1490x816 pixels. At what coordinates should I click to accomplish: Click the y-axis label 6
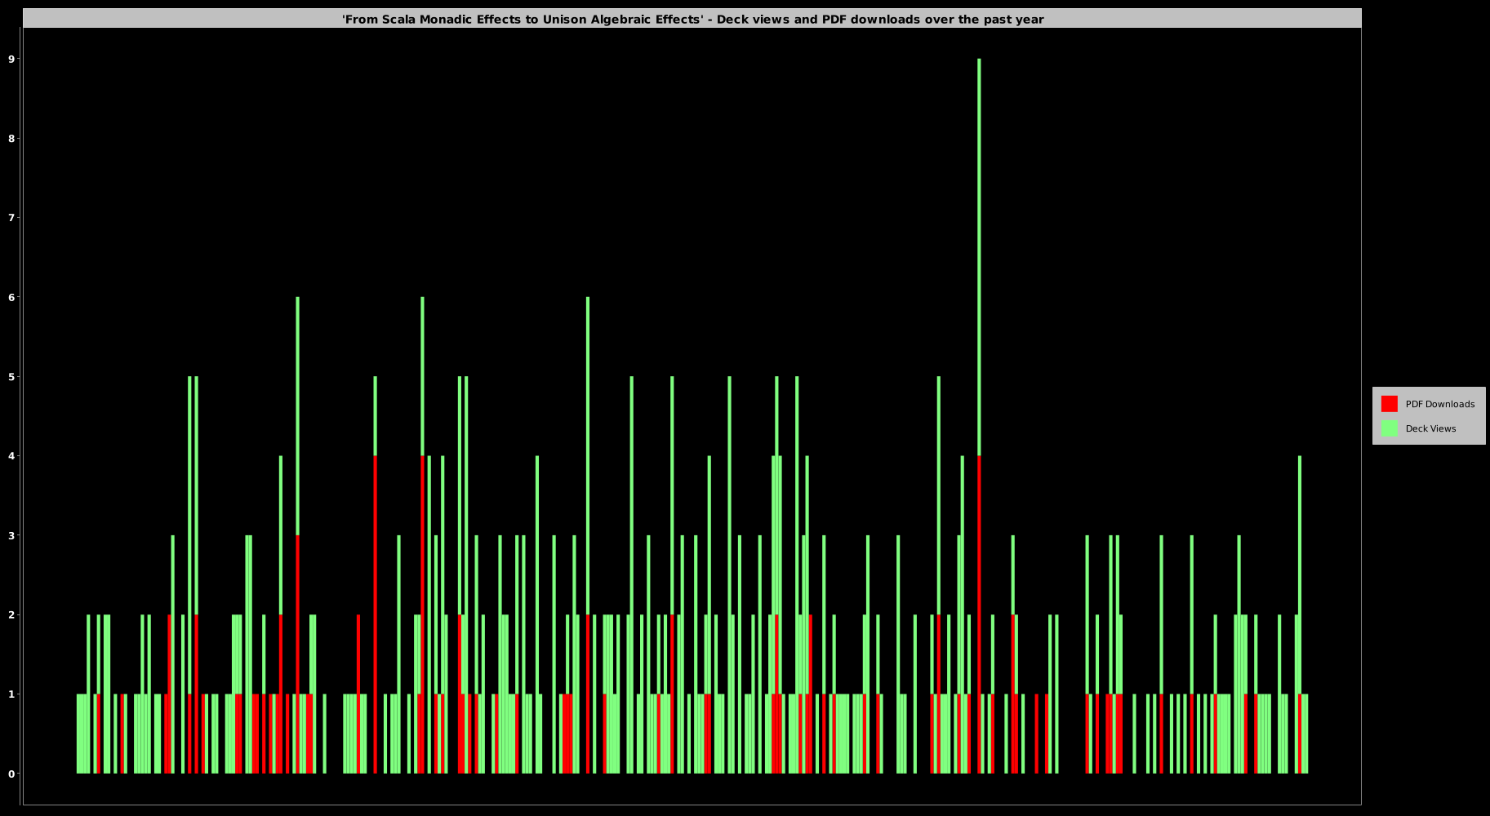point(11,297)
